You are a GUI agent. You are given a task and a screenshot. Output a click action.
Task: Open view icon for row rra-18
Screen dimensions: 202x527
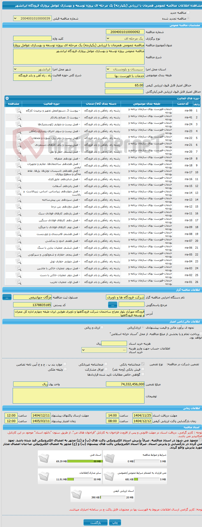18,165
